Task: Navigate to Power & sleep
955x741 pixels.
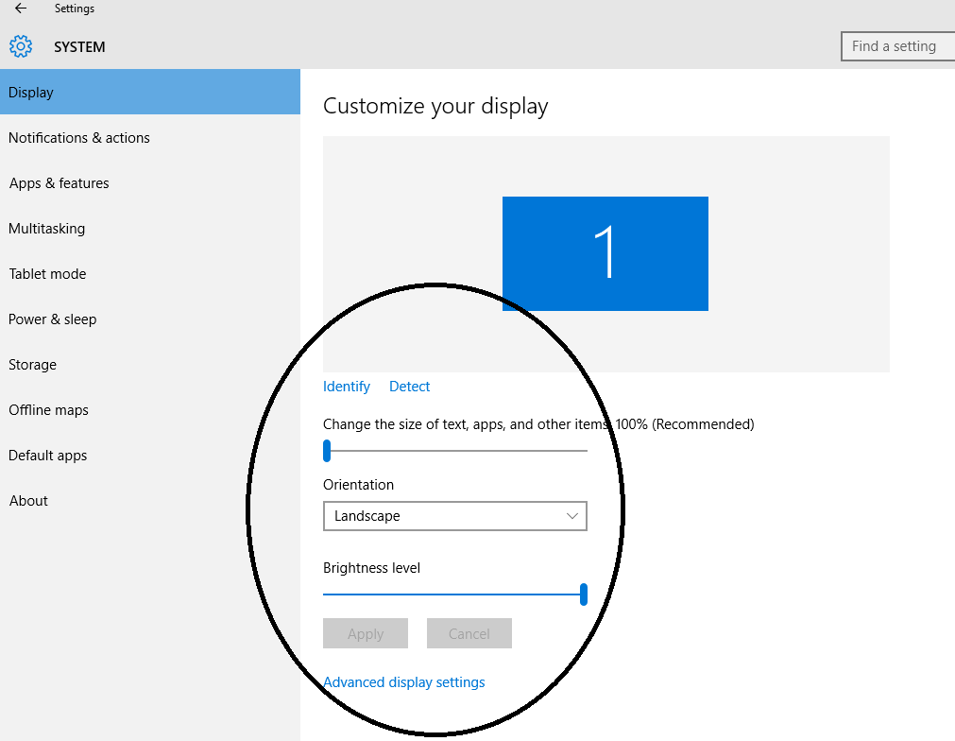Action: pyautogui.click(x=53, y=319)
